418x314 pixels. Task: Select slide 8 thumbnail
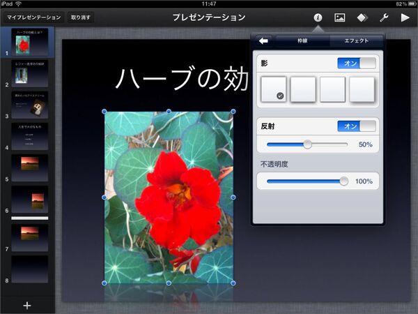[29, 269]
